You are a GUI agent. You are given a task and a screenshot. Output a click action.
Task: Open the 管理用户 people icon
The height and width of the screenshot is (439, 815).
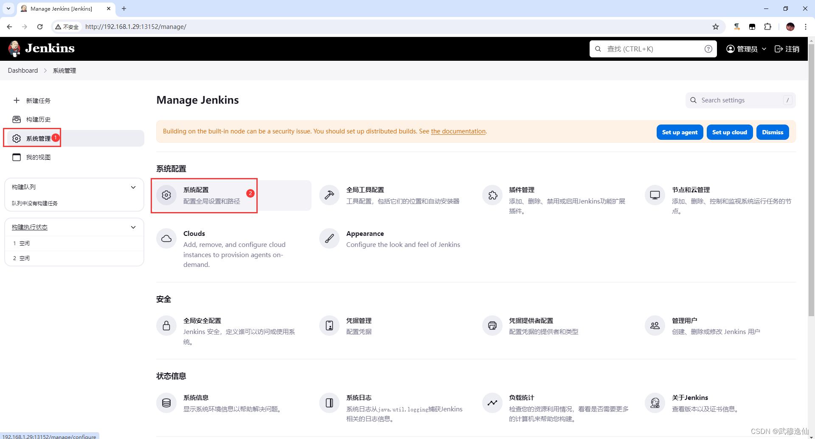(x=655, y=326)
